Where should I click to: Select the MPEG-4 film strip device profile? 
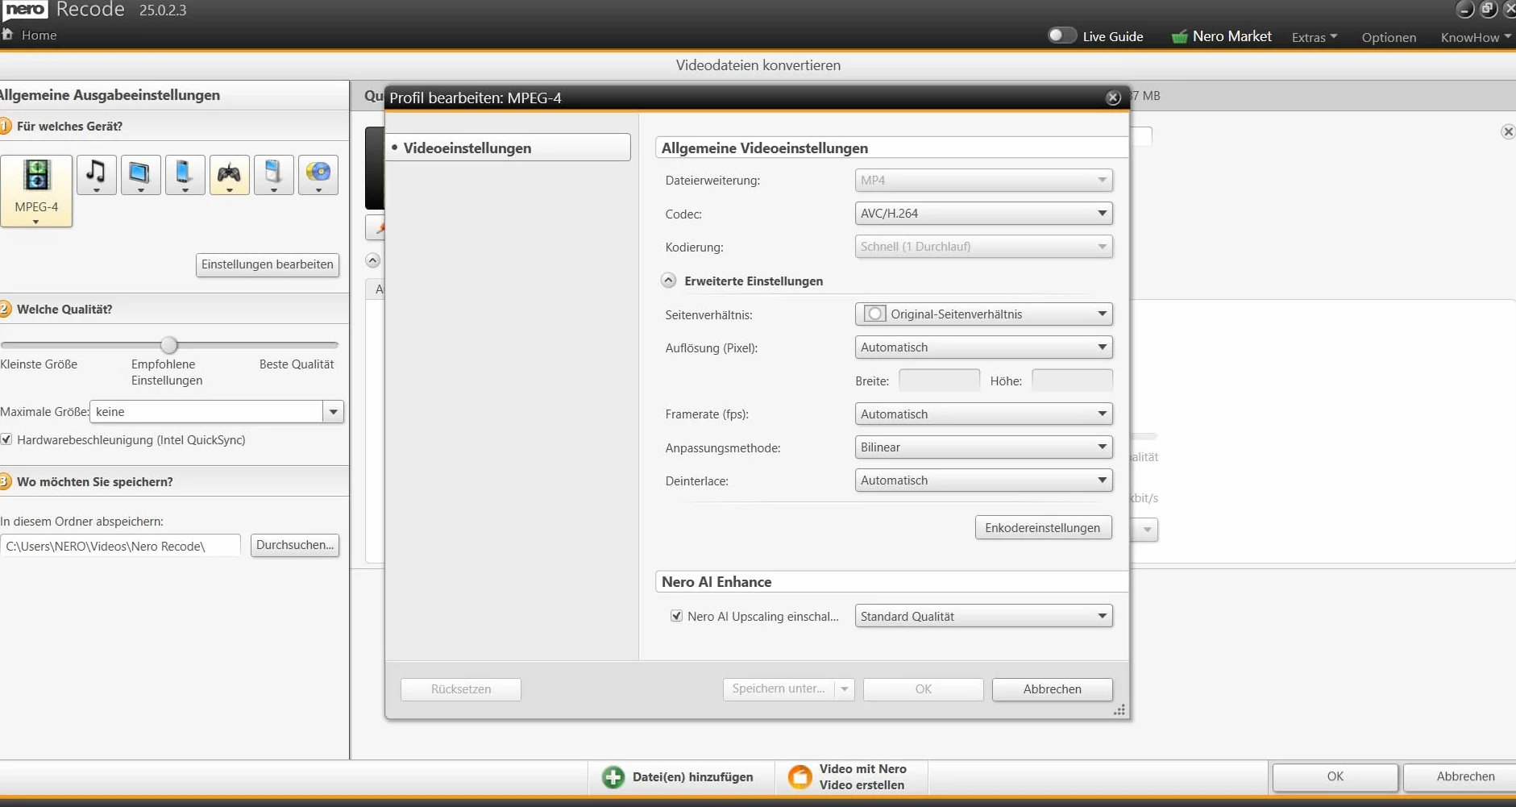[x=36, y=190]
